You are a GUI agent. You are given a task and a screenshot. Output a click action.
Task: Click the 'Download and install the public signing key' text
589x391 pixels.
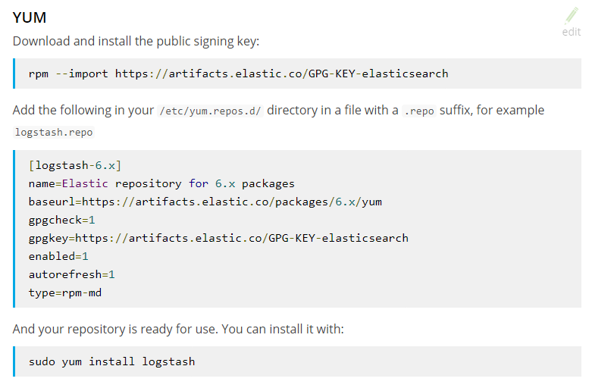136,41
